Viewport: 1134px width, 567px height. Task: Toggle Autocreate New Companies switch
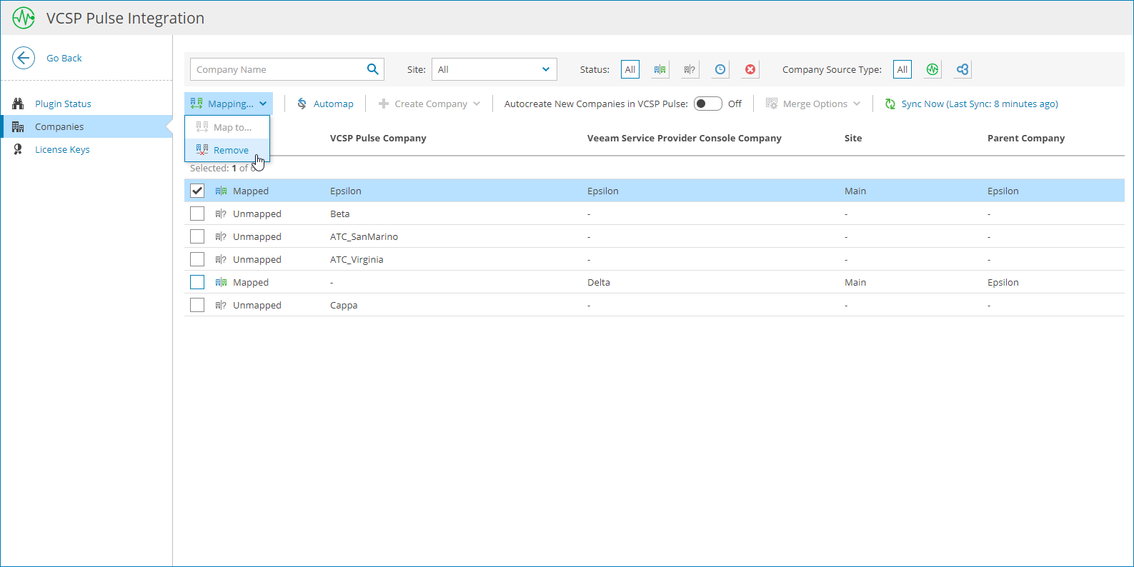pyautogui.click(x=708, y=104)
